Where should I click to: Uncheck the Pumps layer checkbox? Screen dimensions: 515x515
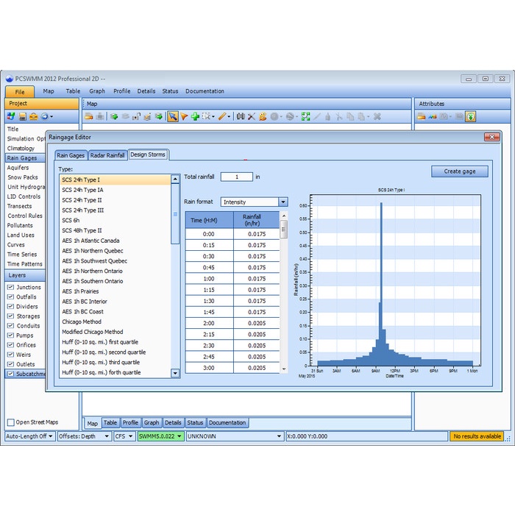click(10, 335)
